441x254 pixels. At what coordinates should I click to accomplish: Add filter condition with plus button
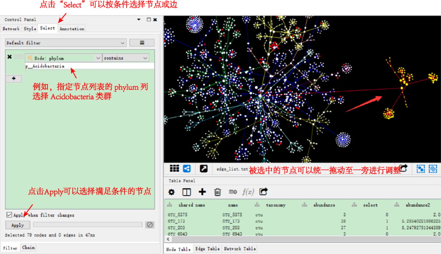[x=13, y=78]
